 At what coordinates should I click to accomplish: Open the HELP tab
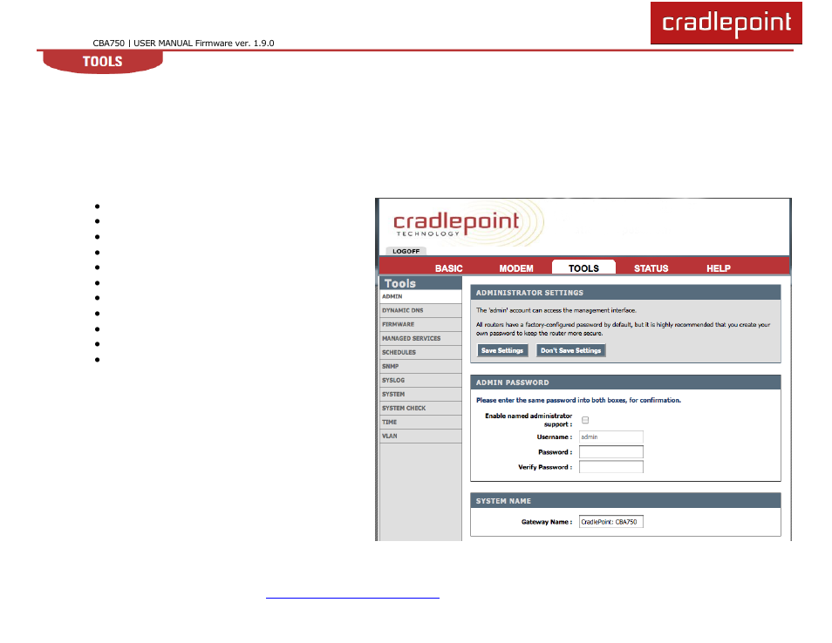click(x=719, y=268)
